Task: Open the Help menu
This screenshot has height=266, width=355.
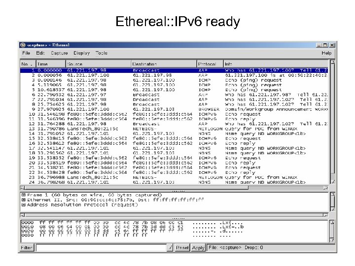Action: pos(326,53)
